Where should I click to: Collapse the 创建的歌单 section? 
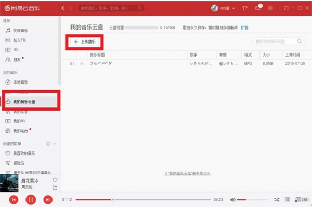click(54, 144)
